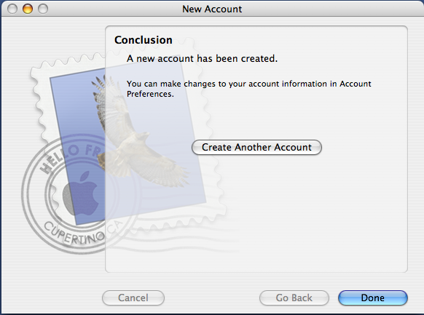Select 'A new account has been created.' text

coord(202,58)
